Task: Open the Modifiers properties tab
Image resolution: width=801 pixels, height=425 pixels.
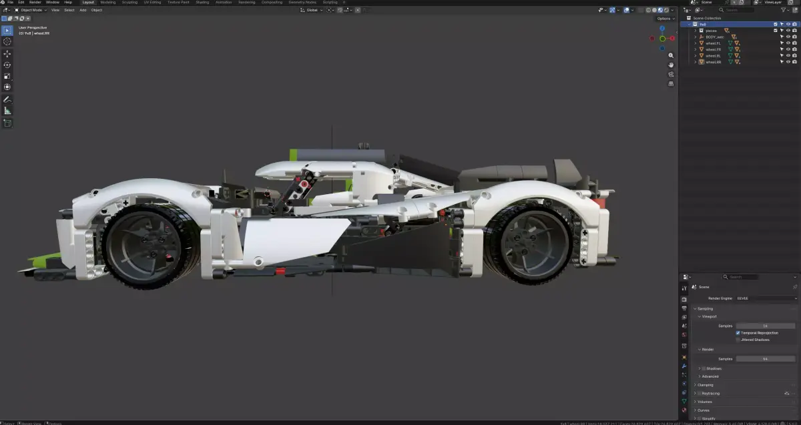Action: (x=684, y=366)
